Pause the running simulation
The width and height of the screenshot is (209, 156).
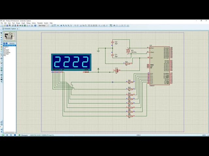11,135
